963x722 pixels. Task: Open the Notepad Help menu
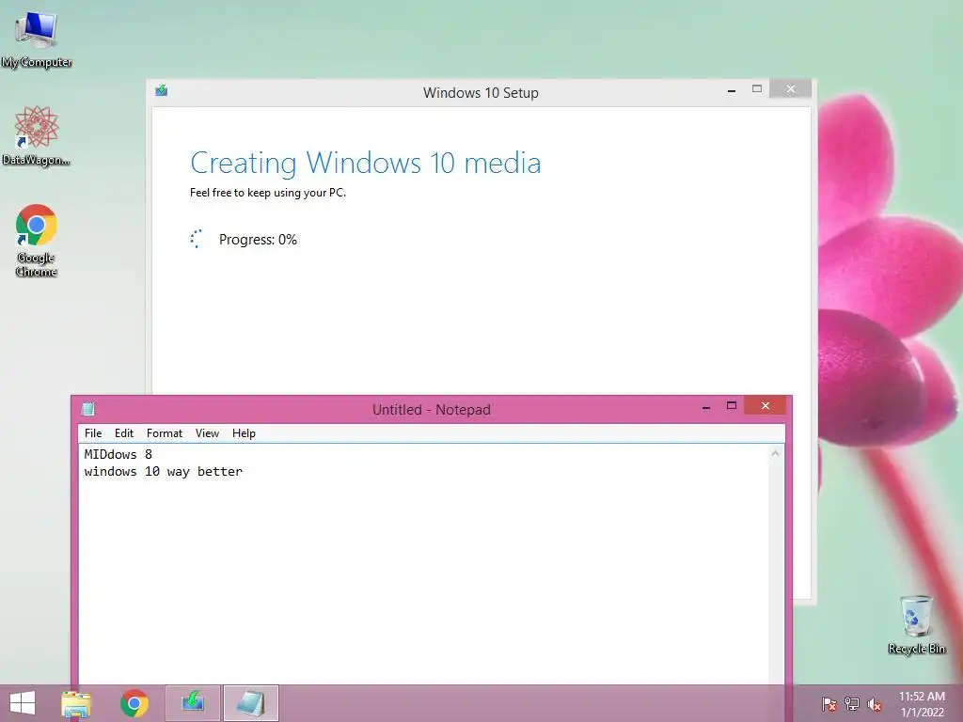point(244,433)
